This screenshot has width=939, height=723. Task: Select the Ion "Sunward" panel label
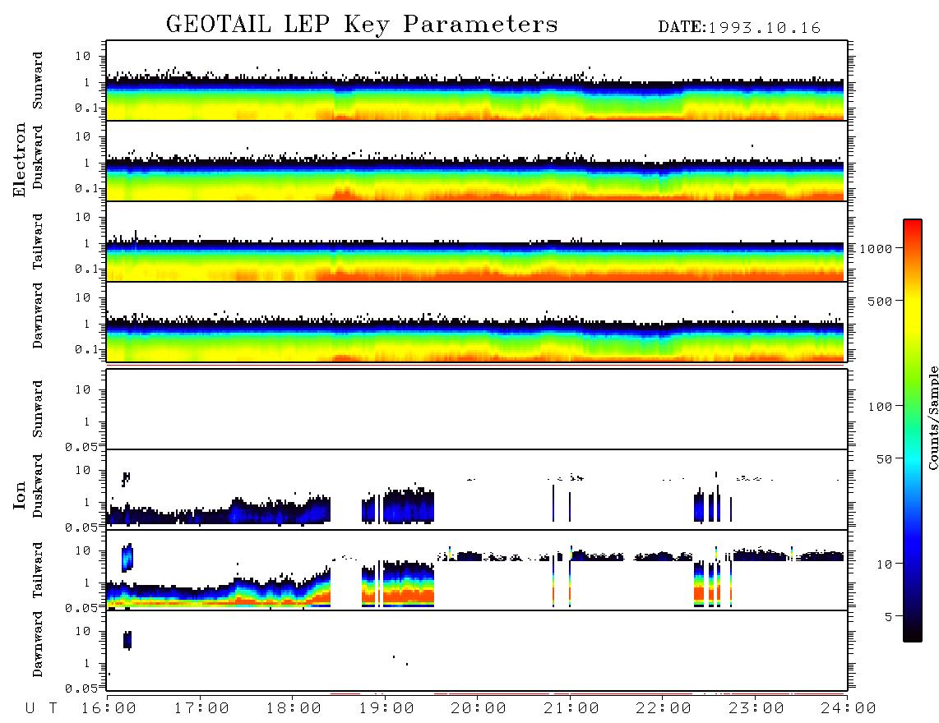(38, 409)
